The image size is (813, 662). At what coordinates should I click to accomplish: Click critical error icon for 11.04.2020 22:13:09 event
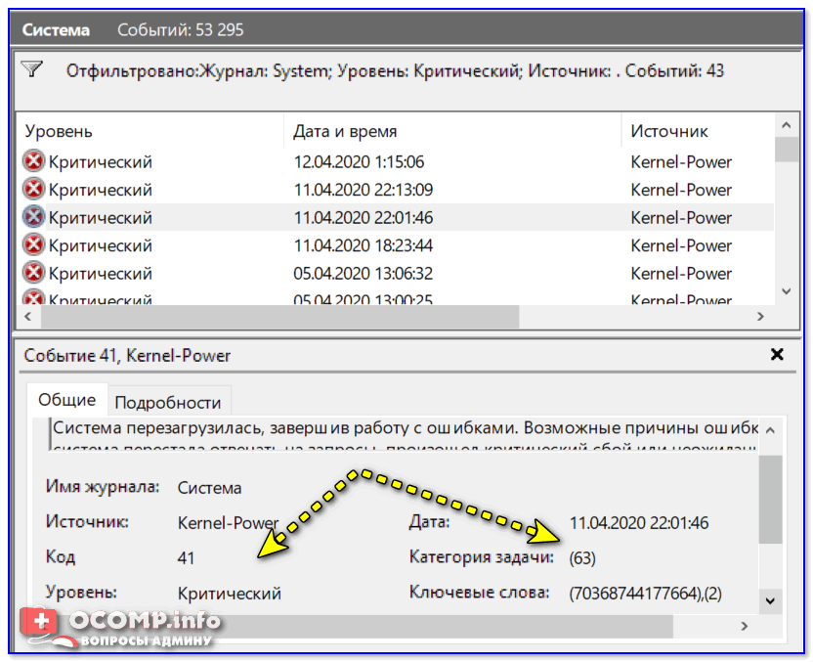click(x=34, y=190)
